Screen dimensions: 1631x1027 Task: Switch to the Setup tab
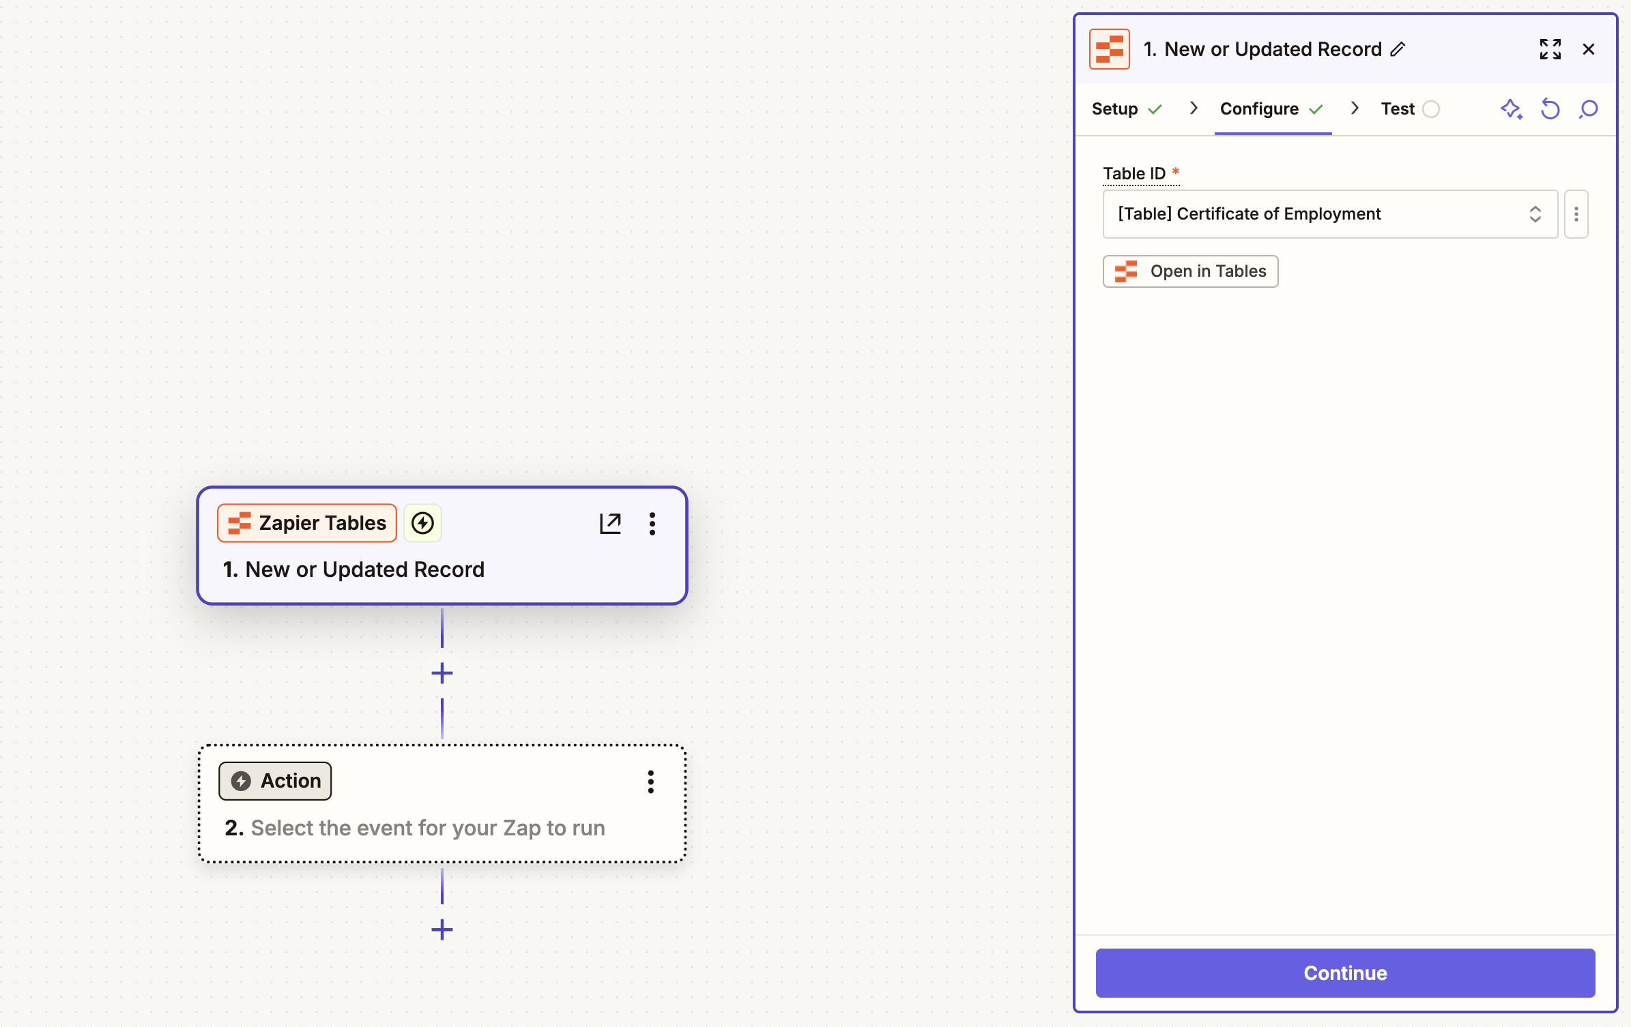[x=1127, y=109]
